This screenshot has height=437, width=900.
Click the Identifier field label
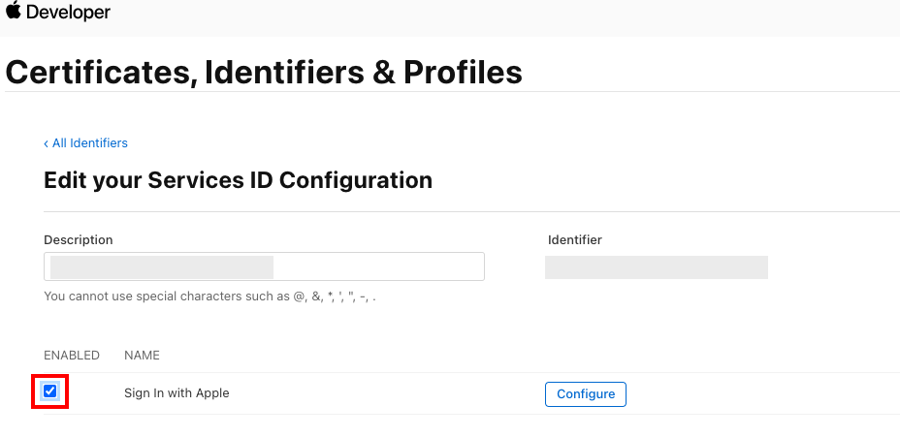pyautogui.click(x=575, y=239)
